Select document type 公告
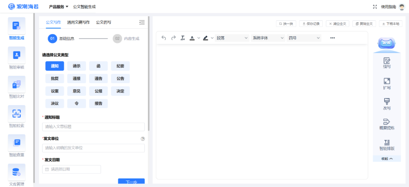This screenshot has width=409, height=187. coord(120,79)
